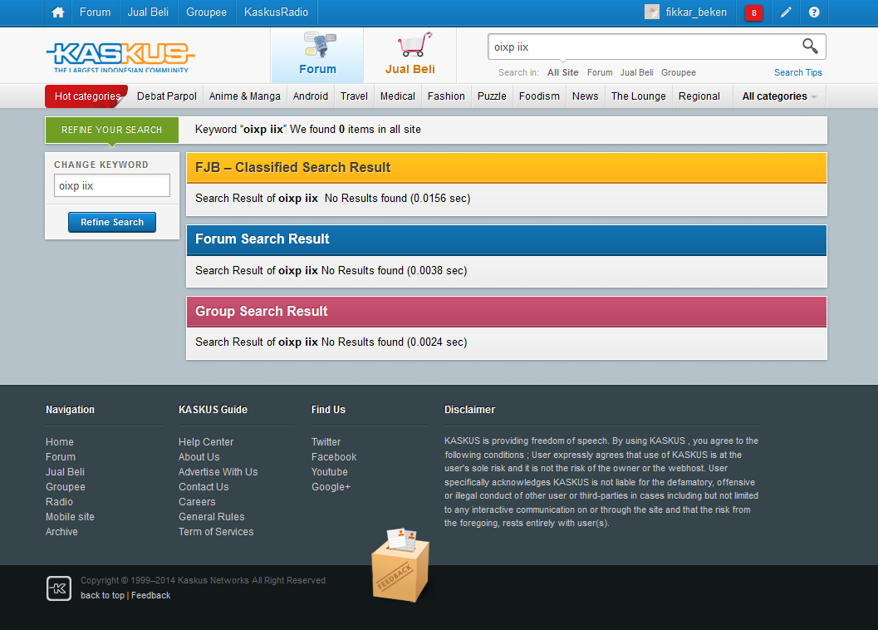The width and height of the screenshot is (878, 630).
Task: Open the footer Jual Beli link
Action: 65,472
